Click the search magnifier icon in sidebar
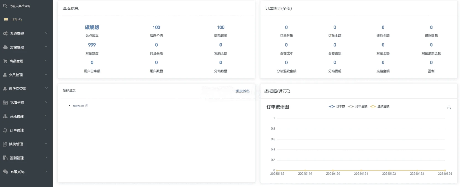 (x=5, y=6)
